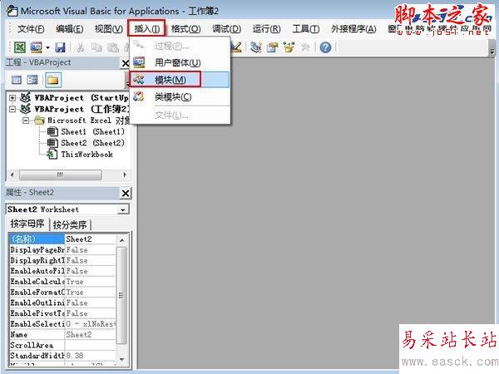Click View Object icon in project panel
Viewport: 499px width, 374px height.
(x=32, y=80)
